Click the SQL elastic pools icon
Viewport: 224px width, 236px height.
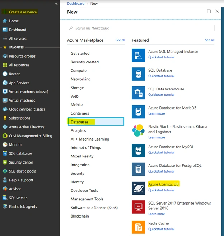tap(5, 171)
